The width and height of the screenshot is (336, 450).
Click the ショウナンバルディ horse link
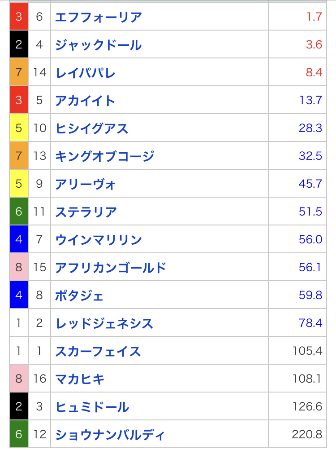click(x=110, y=435)
